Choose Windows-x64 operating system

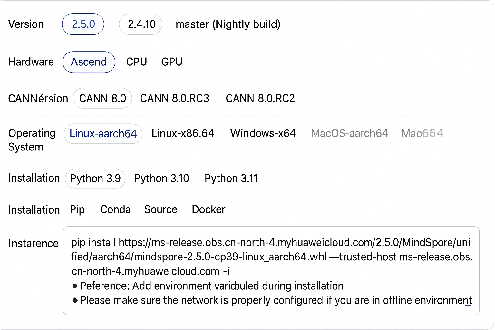[263, 133]
